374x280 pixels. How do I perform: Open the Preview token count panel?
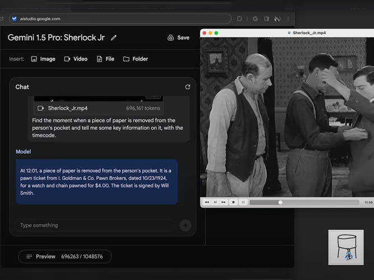64,256
